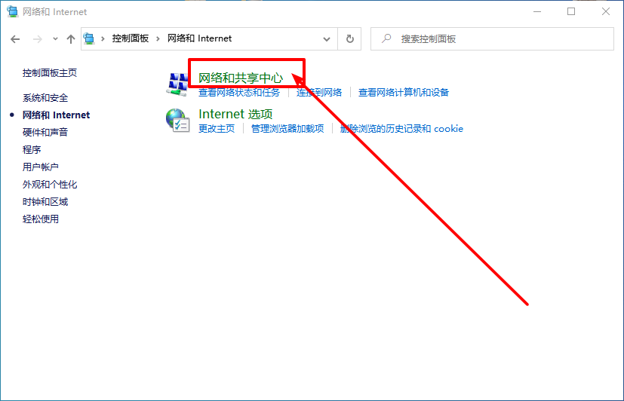The image size is (624, 401).
Task: Open the recent locations dropdown arrow
Action: [x=55, y=39]
